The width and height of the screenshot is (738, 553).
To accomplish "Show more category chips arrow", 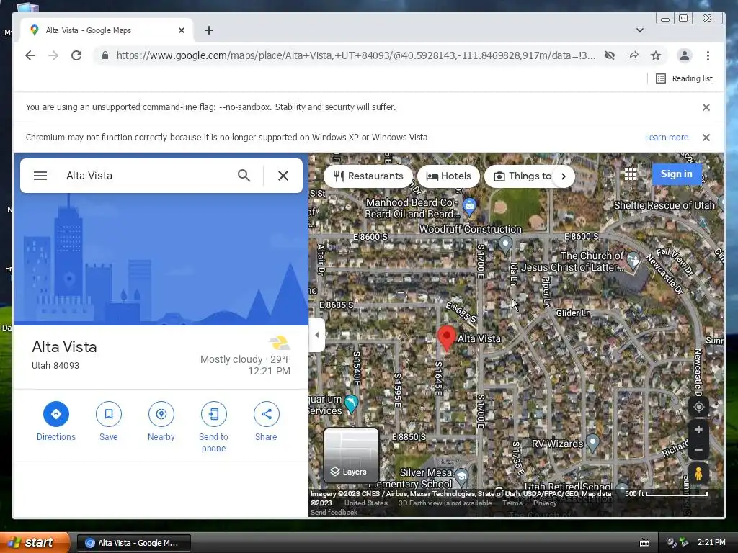I will point(564,176).
